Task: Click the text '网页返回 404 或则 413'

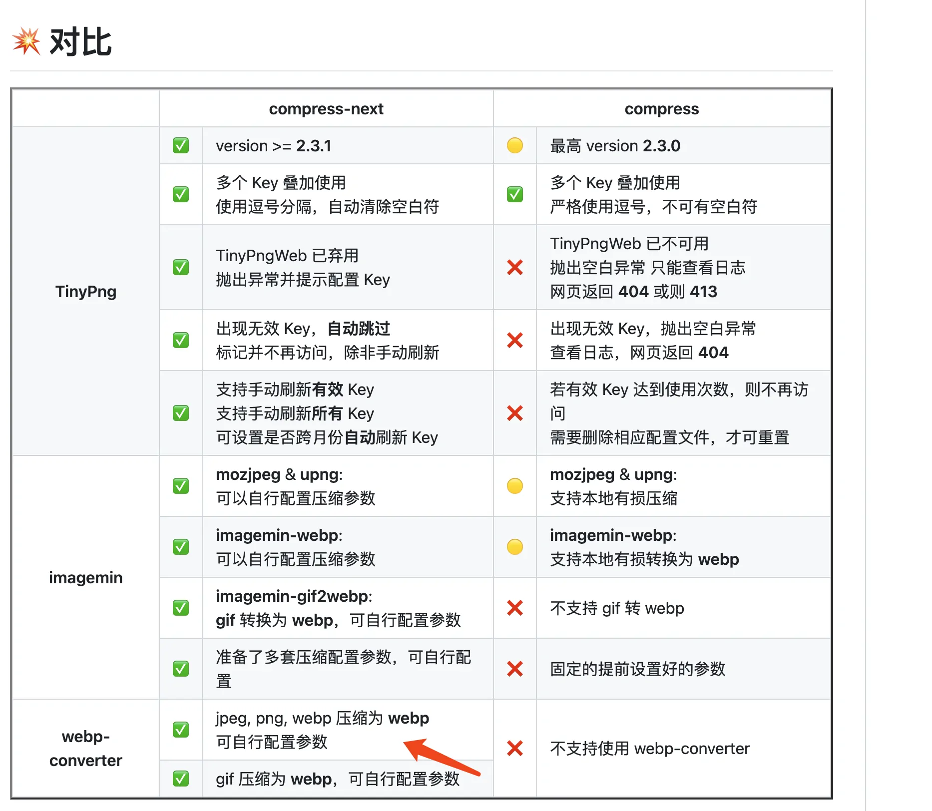Action: pos(634,292)
